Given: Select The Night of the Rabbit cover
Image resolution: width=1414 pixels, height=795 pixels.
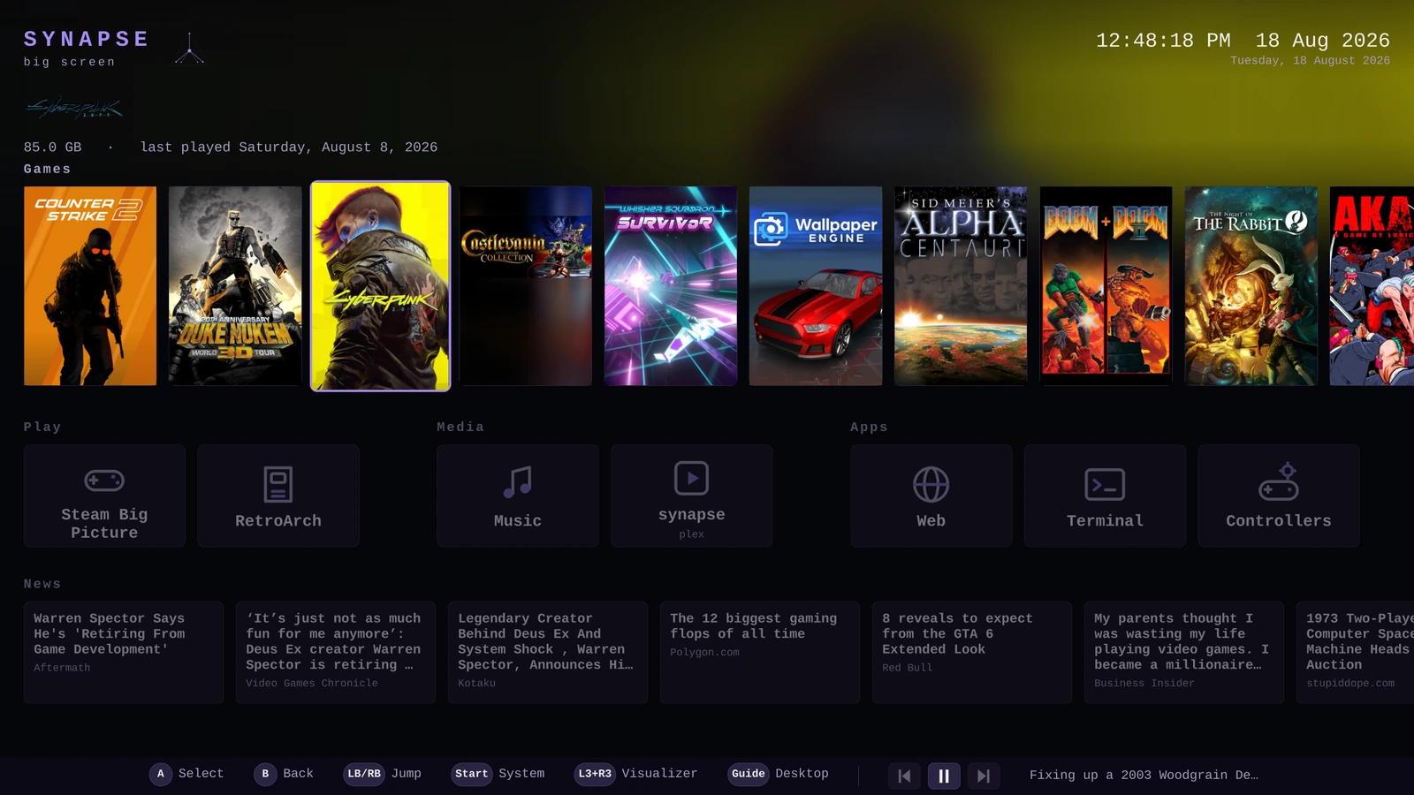Looking at the screenshot, I should 1251,286.
